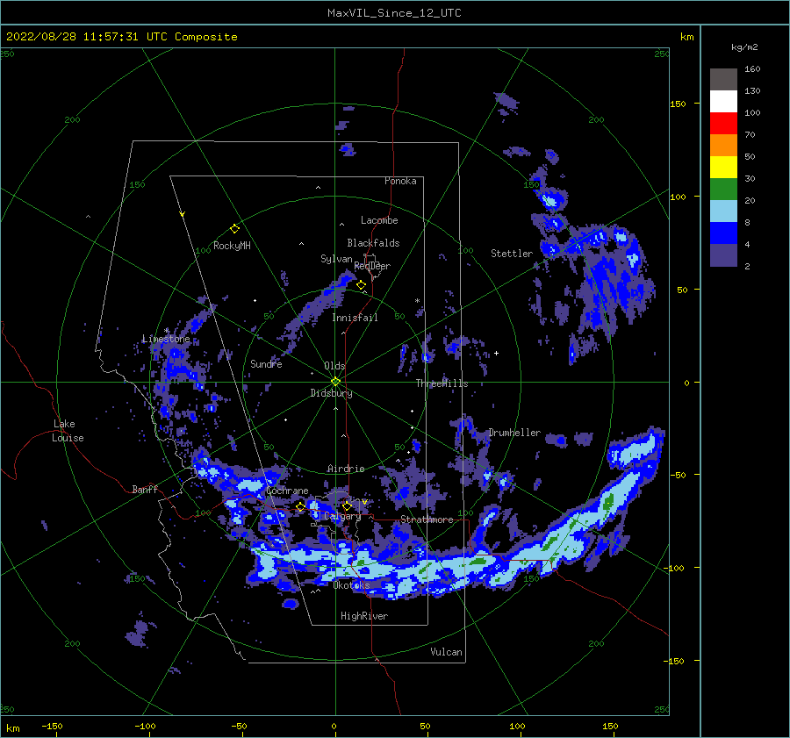This screenshot has height=738, width=790.
Task: Click the 'Limestone' map label
Action: (x=166, y=339)
